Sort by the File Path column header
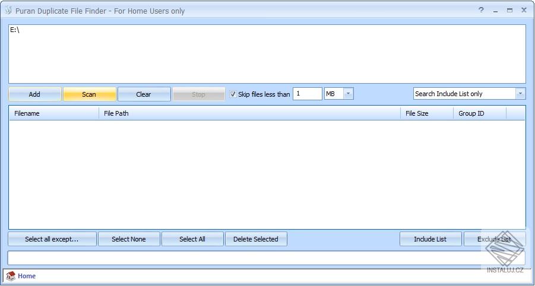This screenshot has height=286, width=535. click(x=249, y=113)
